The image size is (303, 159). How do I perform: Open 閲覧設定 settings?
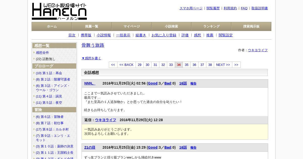point(226,35)
